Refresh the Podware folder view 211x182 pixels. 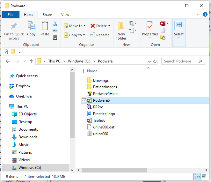click(155, 61)
